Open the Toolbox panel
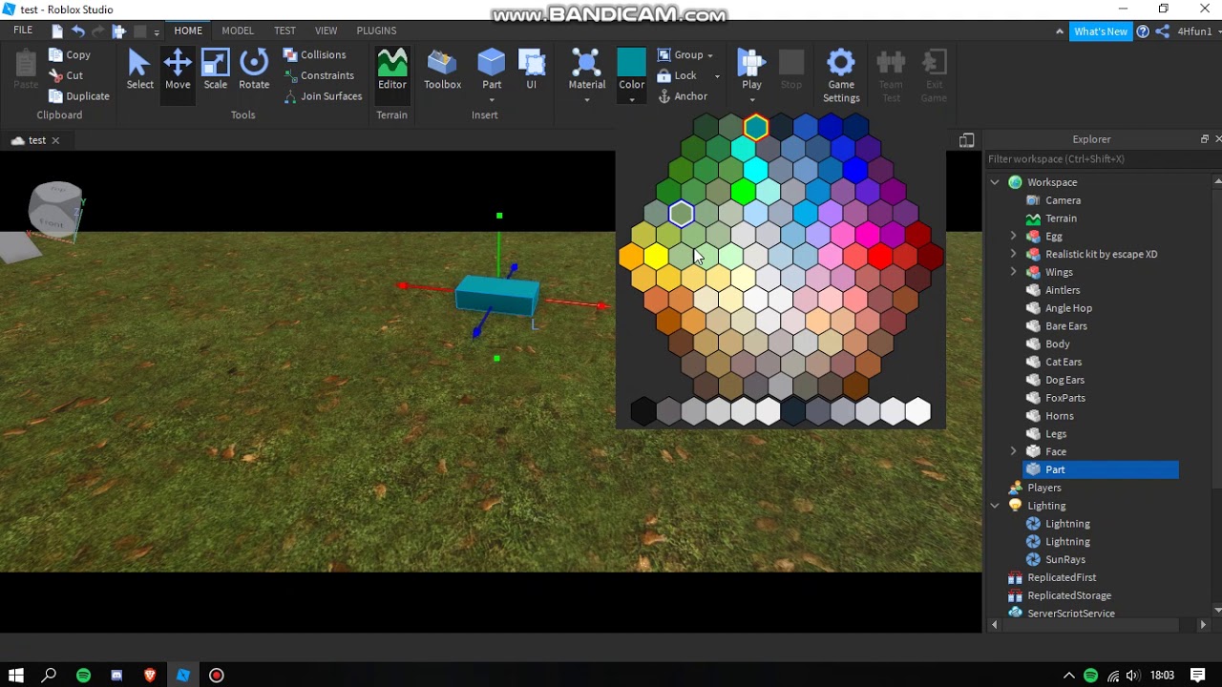 [x=442, y=70]
